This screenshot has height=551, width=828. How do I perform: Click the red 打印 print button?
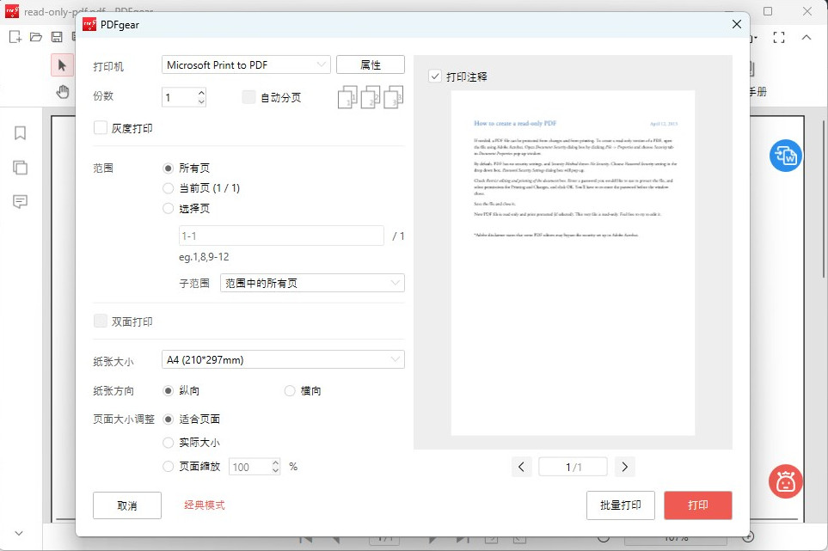click(697, 505)
